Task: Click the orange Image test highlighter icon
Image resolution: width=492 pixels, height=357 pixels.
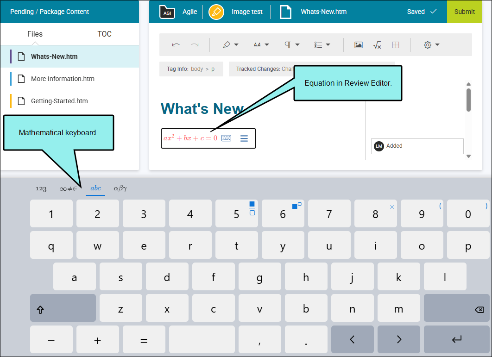Action: click(x=216, y=12)
